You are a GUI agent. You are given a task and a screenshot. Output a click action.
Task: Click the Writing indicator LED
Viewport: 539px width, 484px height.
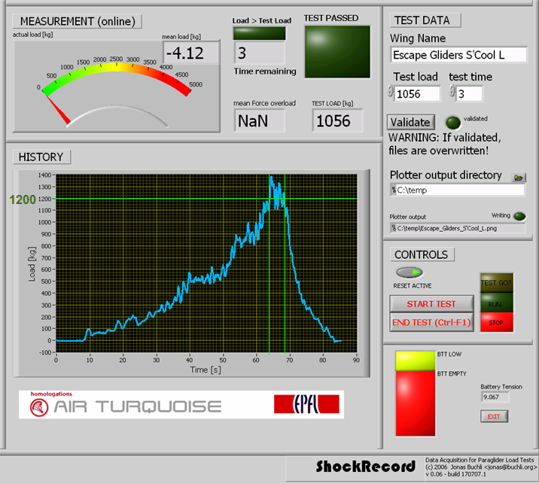point(519,217)
